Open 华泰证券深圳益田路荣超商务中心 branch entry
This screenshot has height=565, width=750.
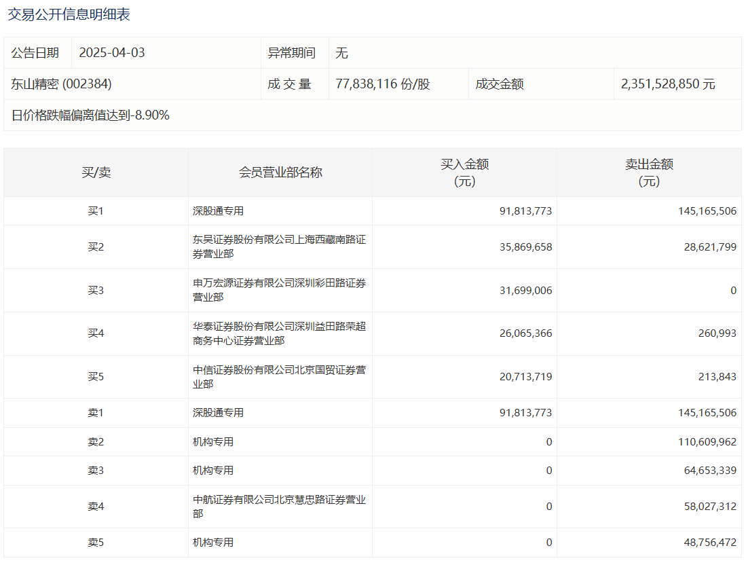click(x=279, y=333)
